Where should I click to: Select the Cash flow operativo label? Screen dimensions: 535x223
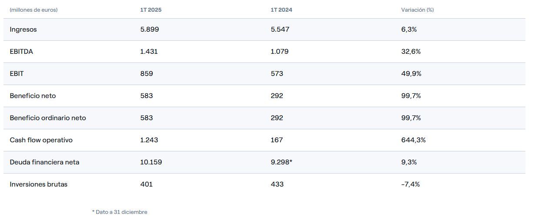tap(41, 140)
